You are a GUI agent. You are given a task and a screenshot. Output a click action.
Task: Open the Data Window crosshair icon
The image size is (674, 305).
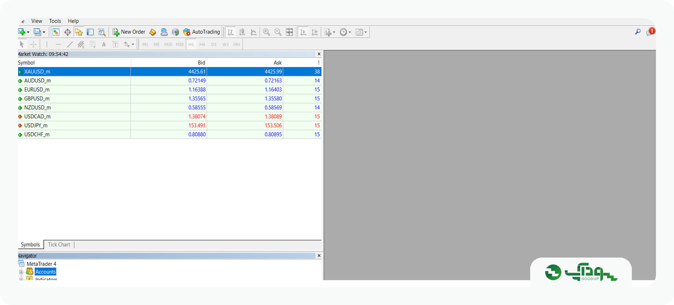click(x=67, y=32)
